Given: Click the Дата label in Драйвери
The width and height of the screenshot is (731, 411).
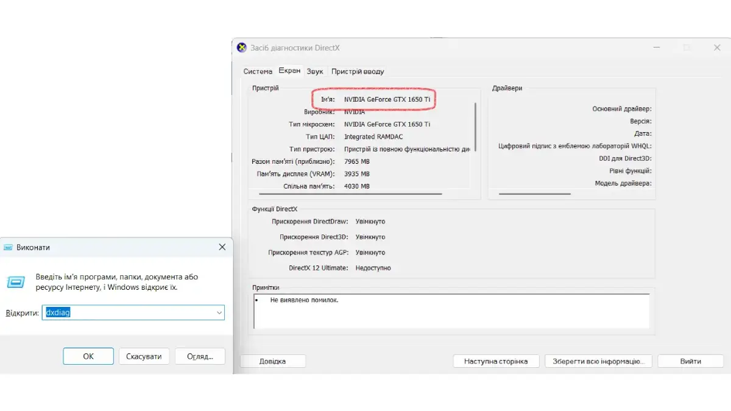Looking at the screenshot, I should click(x=643, y=133).
